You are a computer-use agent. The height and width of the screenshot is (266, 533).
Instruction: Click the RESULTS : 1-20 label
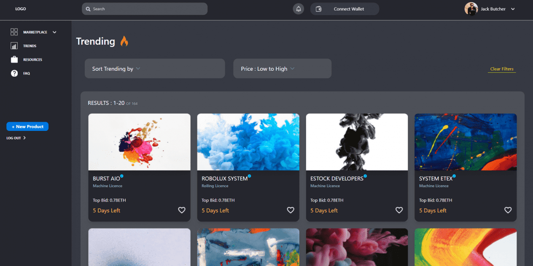point(106,103)
